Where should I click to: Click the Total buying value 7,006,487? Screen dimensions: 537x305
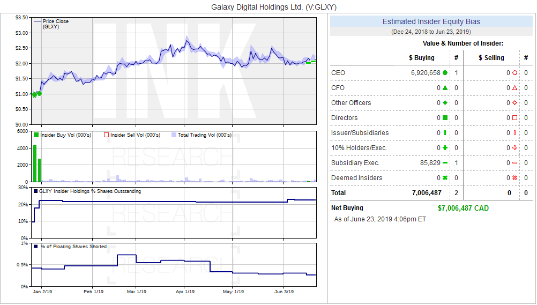[x=427, y=192]
